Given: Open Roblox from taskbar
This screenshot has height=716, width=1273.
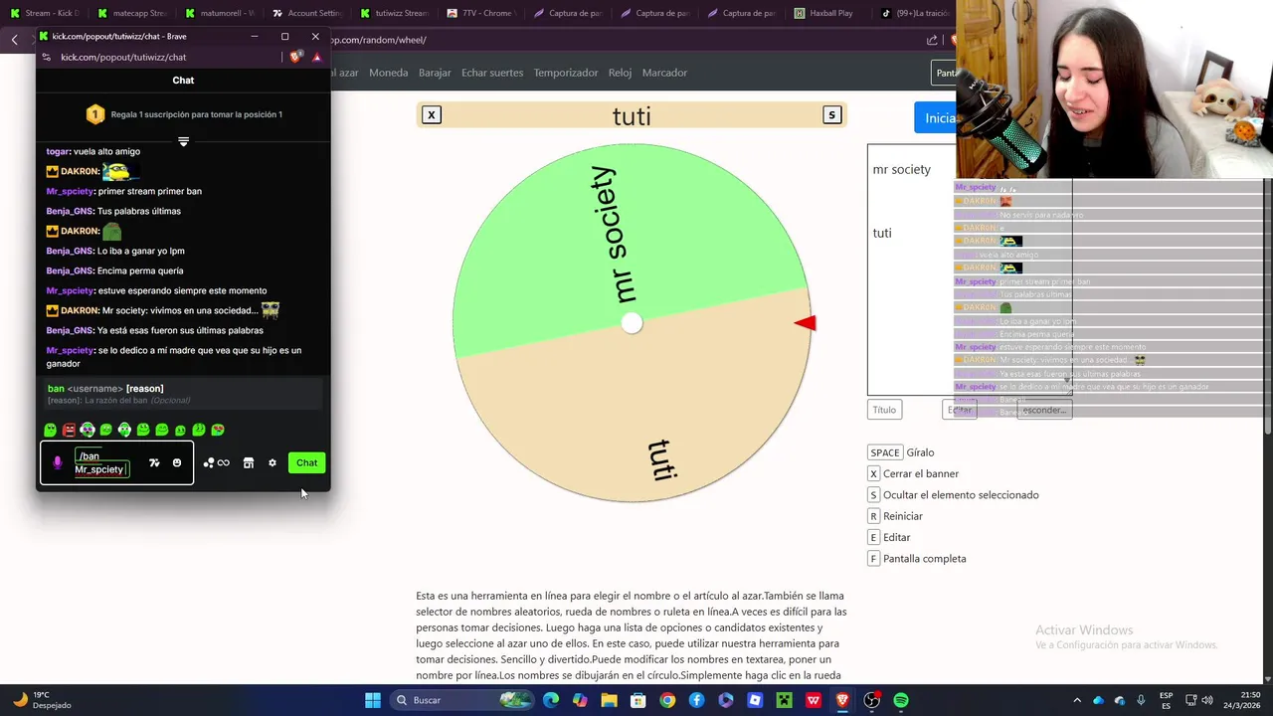Looking at the screenshot, I should (x=755, y=700).
